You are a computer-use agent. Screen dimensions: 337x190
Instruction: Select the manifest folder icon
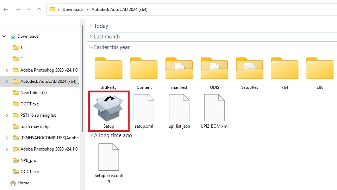(179, 68)
